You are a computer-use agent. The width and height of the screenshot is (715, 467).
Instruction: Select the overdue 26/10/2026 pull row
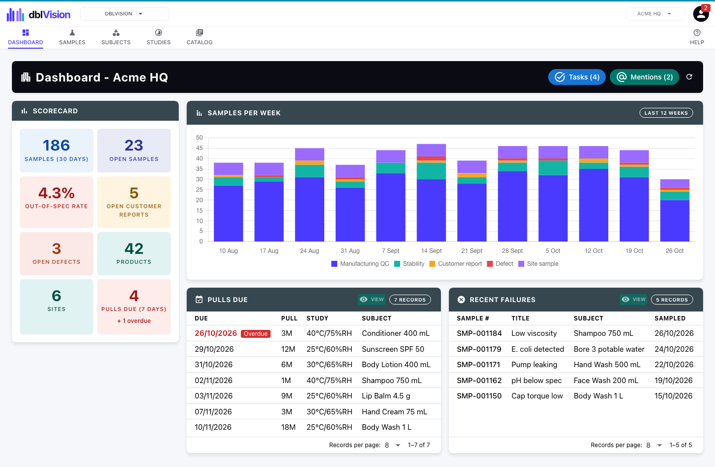(x=314, y=333)
